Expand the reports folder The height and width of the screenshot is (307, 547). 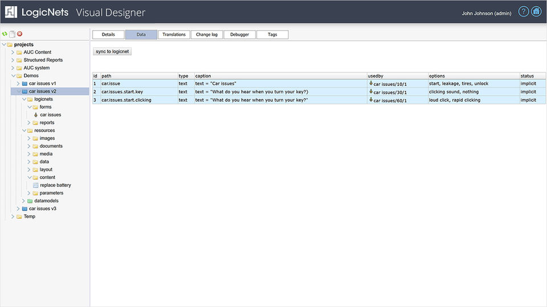click(x=29, y=123)
